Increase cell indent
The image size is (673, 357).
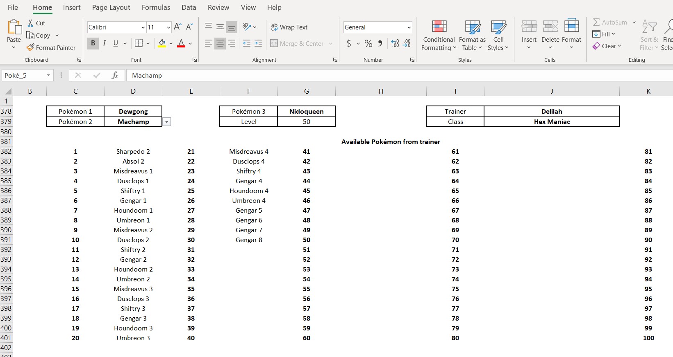tap(258, 43)
